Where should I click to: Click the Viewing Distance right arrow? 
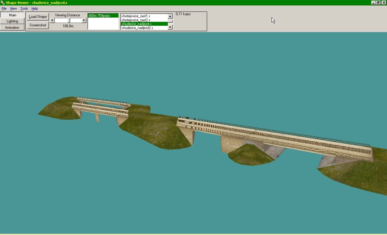pyautogui.click(x=84, y=20)
